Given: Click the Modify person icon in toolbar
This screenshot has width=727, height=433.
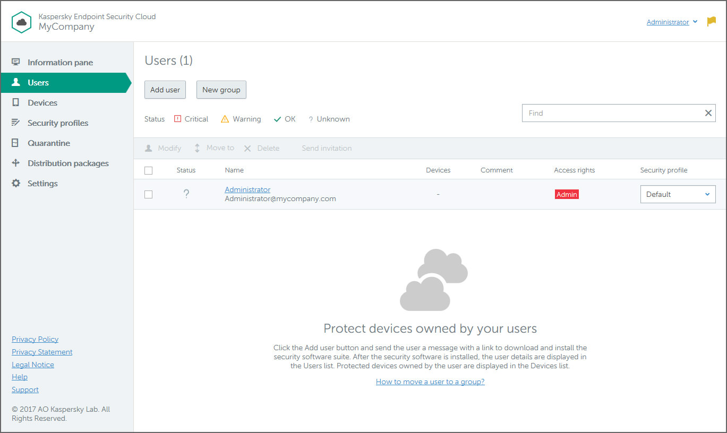Looking at the screenshot, I should [x=149, y=148].
